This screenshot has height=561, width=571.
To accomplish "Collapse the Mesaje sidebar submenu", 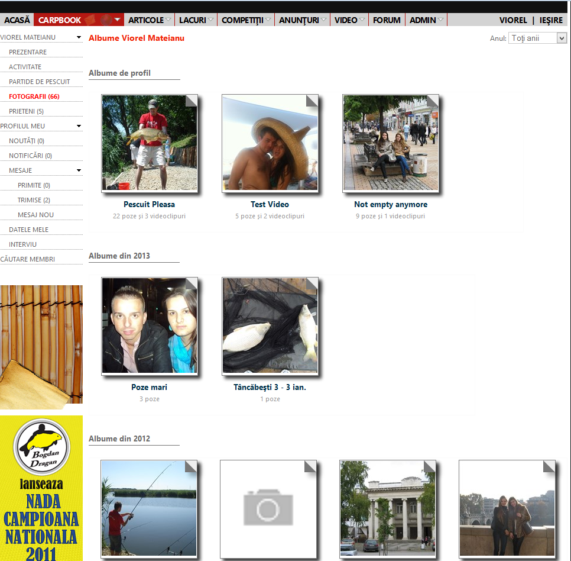I will [79, 170].
